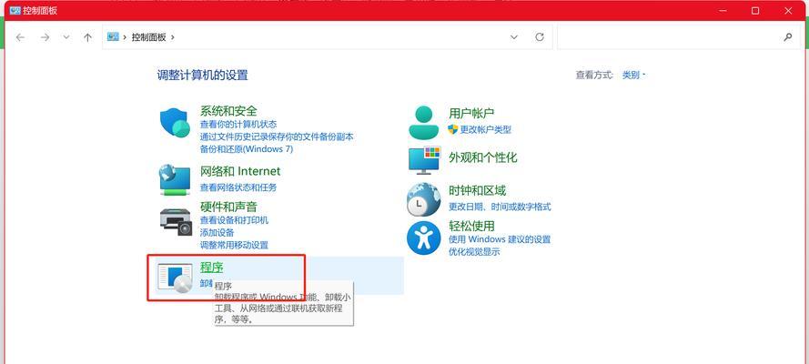Open the 轻松使用 category link
The height and width of the screenshot is (364, 809).
[x=471, y=226]
